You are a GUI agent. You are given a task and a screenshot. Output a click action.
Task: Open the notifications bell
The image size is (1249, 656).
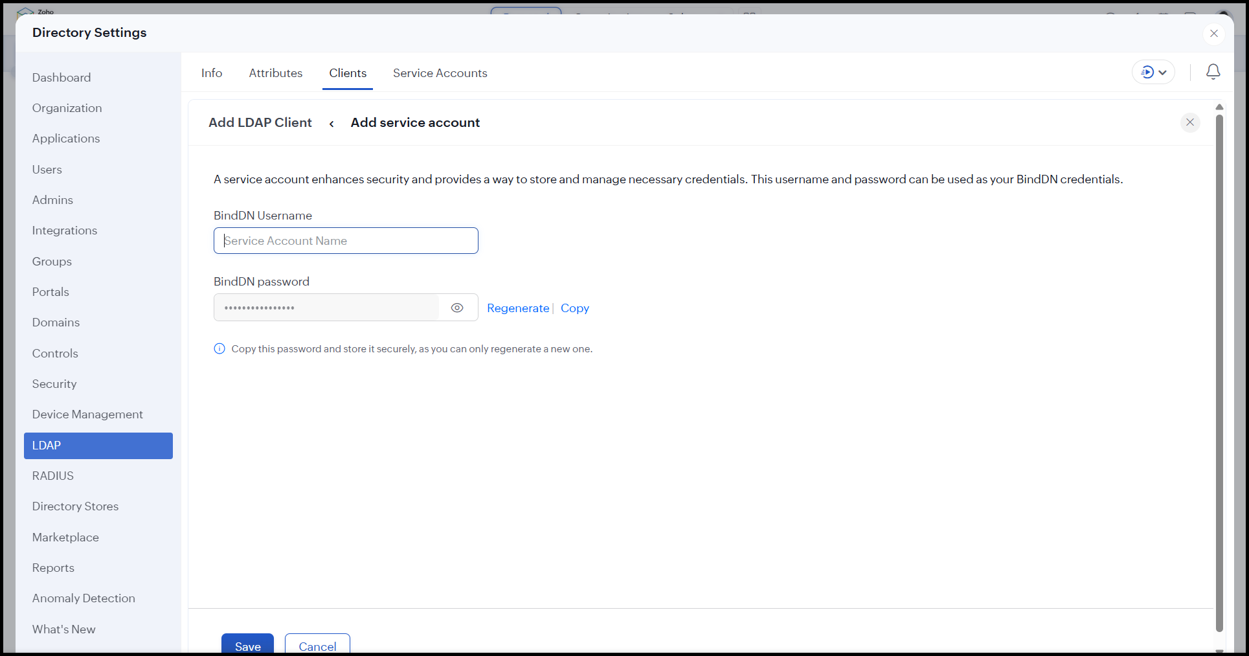point(1213,72)
